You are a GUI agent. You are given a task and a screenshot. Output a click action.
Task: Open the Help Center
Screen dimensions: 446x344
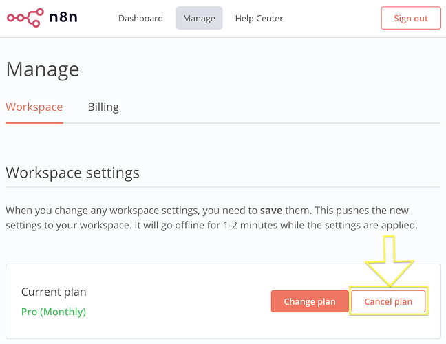(x=259, y=18)
